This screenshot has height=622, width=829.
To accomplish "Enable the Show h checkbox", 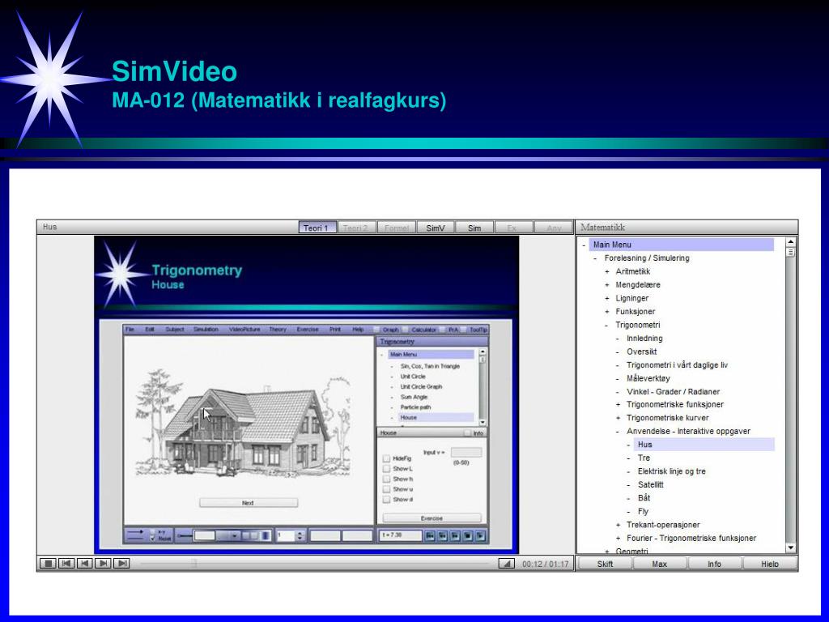I will [x=386, y=479].
